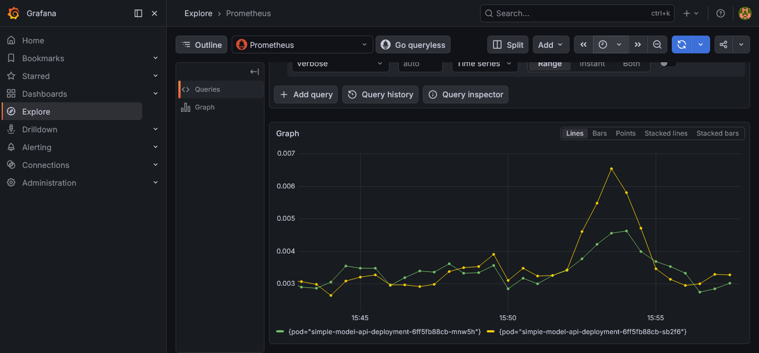Select Stacked lines graph style
Viewport: 759px width, 353px height.
pos(666,133)
